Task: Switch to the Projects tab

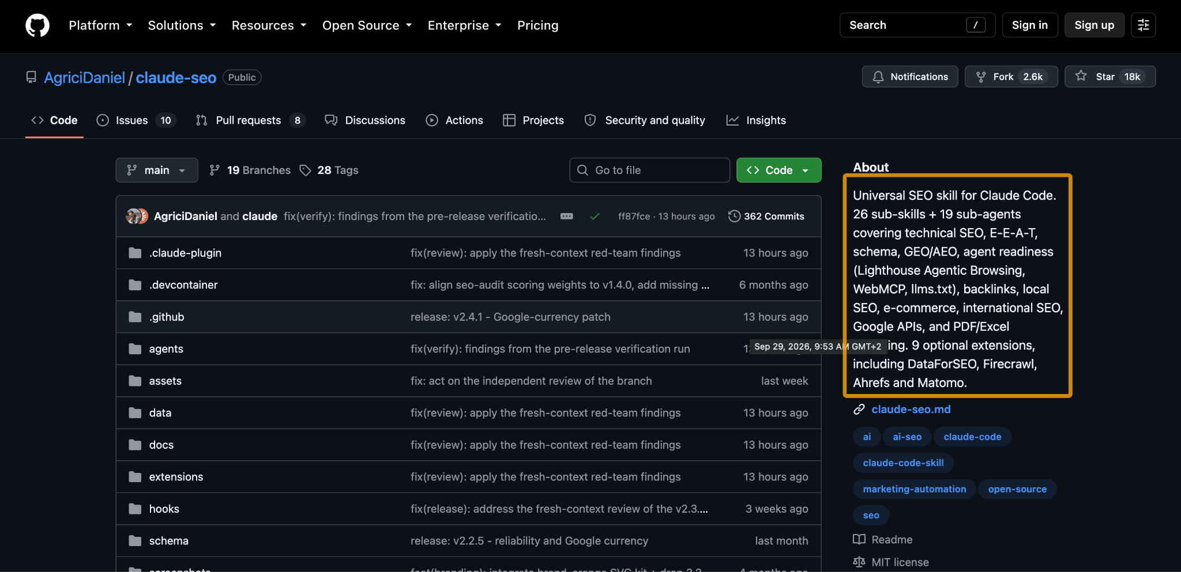Action: 533,120
